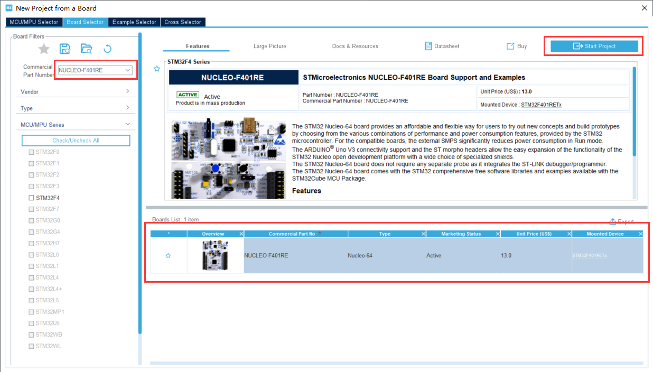Close the Marketing Status column using X
Image resolution: width=653 pixels, height=372 pixels.
[x=498, y=234]
